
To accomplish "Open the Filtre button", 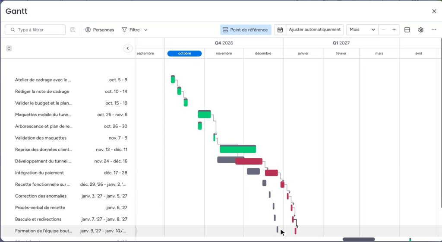I will [x=131, y=30].
